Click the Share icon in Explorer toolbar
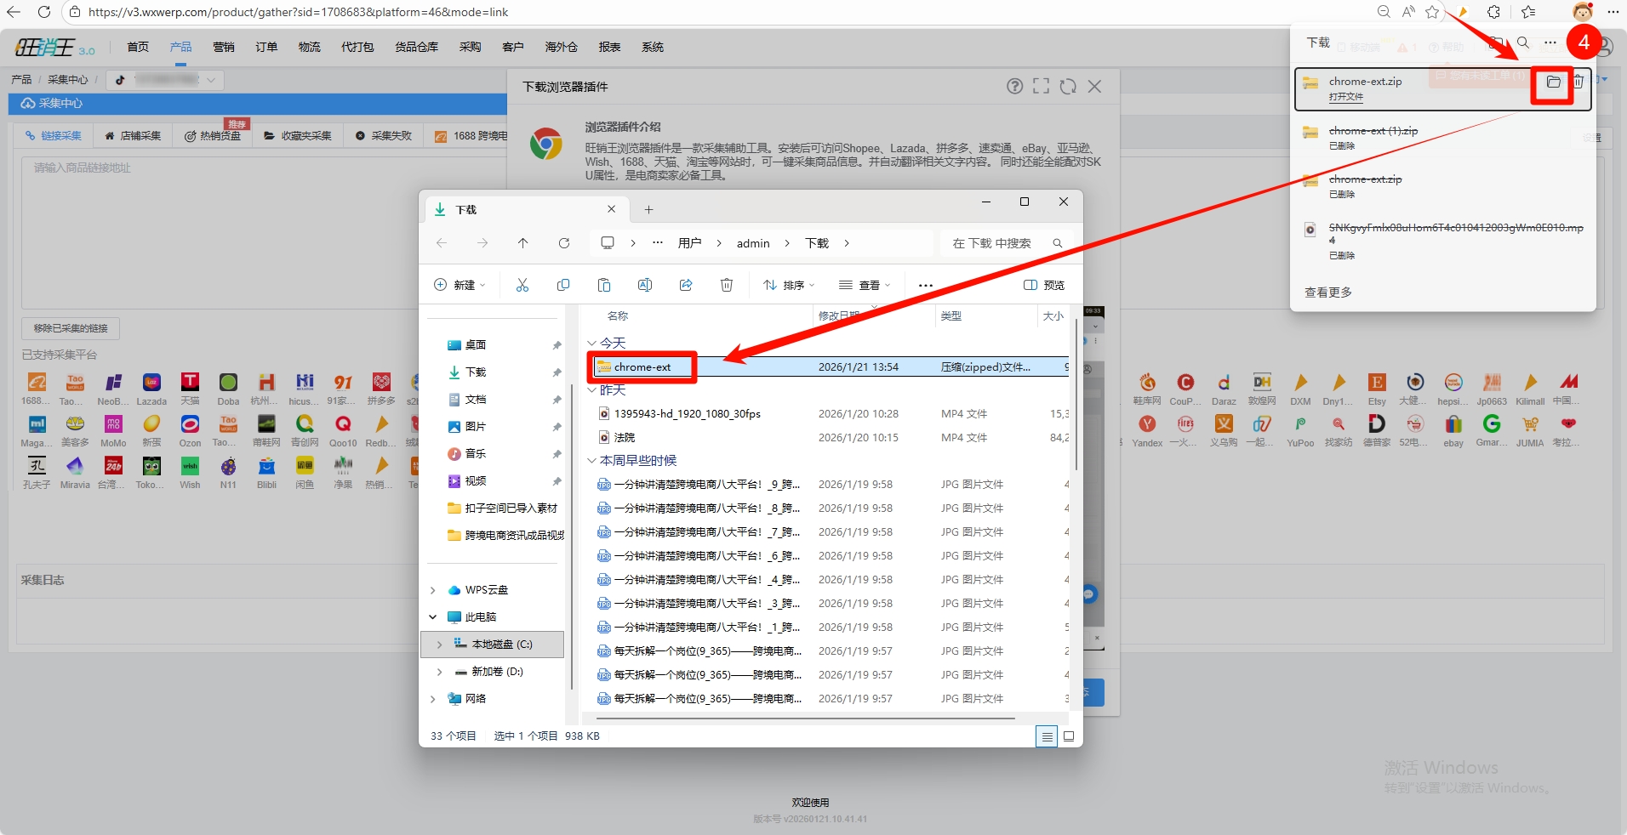Viewport: 1627px width, 835px height. click(686, 285)
